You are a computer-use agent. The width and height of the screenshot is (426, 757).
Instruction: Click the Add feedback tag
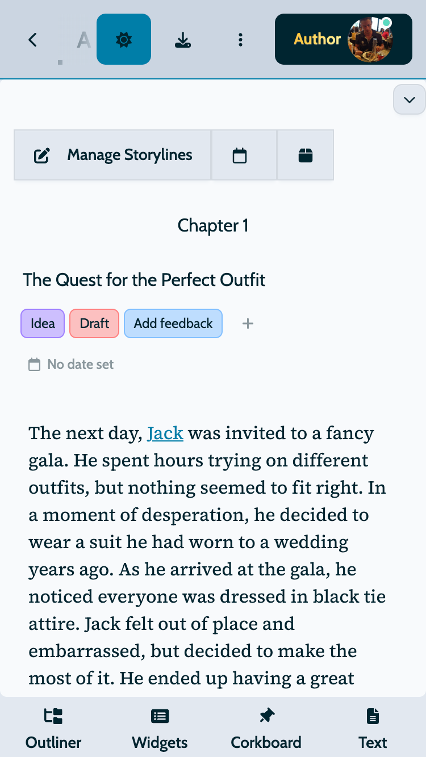(x=173, y=323)
